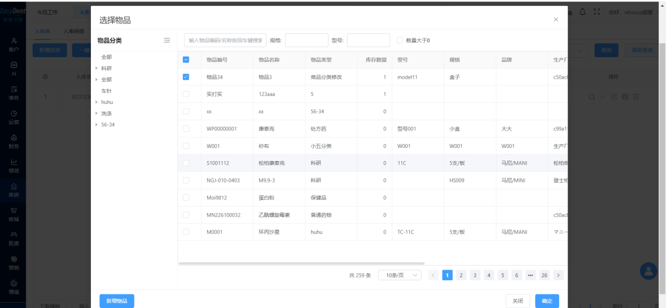
Task: Open the 医患 sidebar module
Action: tap(14, 238)
